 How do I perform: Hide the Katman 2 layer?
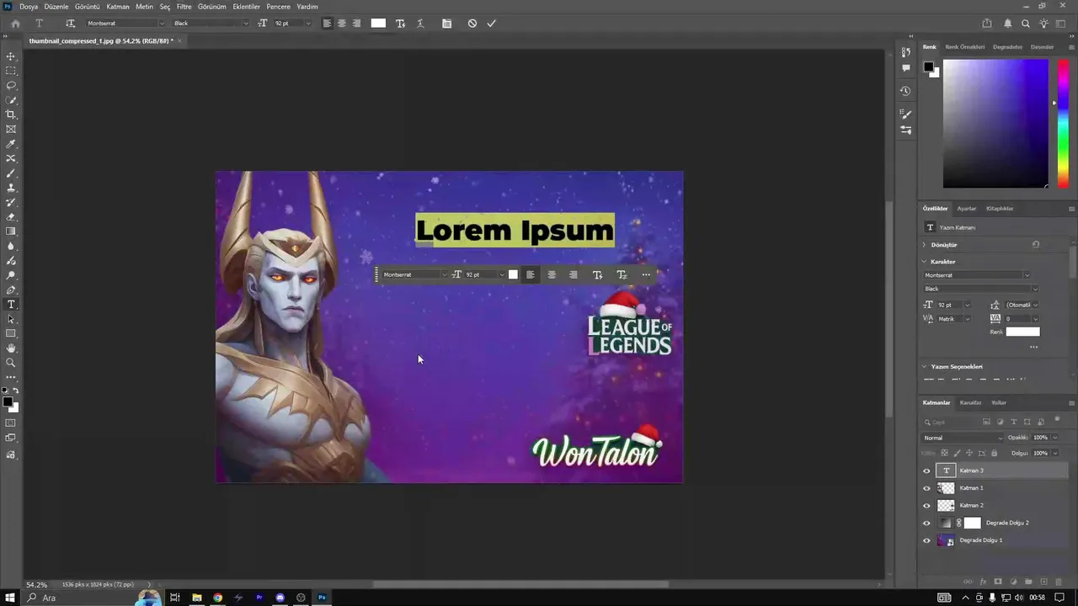(x=926, y=506)
